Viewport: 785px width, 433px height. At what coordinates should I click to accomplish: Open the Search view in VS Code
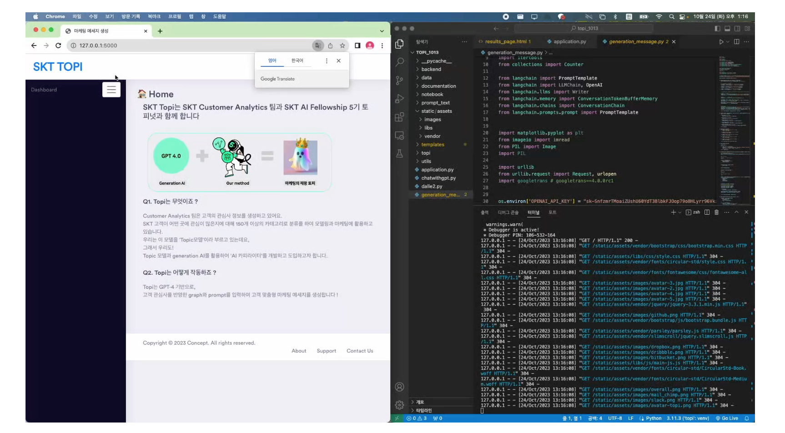[x=399, y=62]
